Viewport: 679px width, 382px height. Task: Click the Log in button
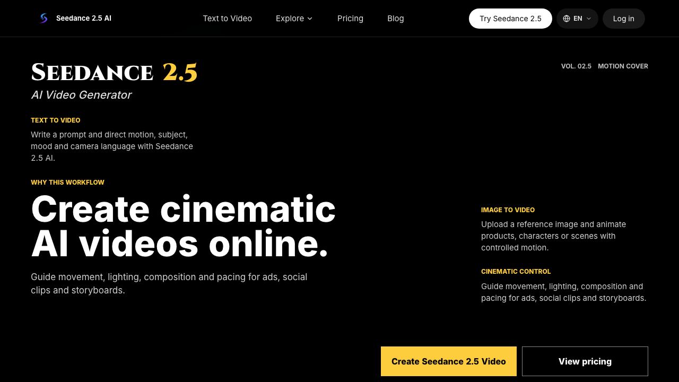(623, 19)
